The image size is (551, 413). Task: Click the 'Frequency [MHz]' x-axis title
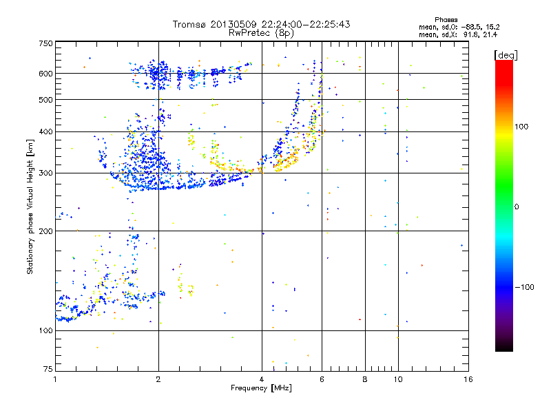261,388
